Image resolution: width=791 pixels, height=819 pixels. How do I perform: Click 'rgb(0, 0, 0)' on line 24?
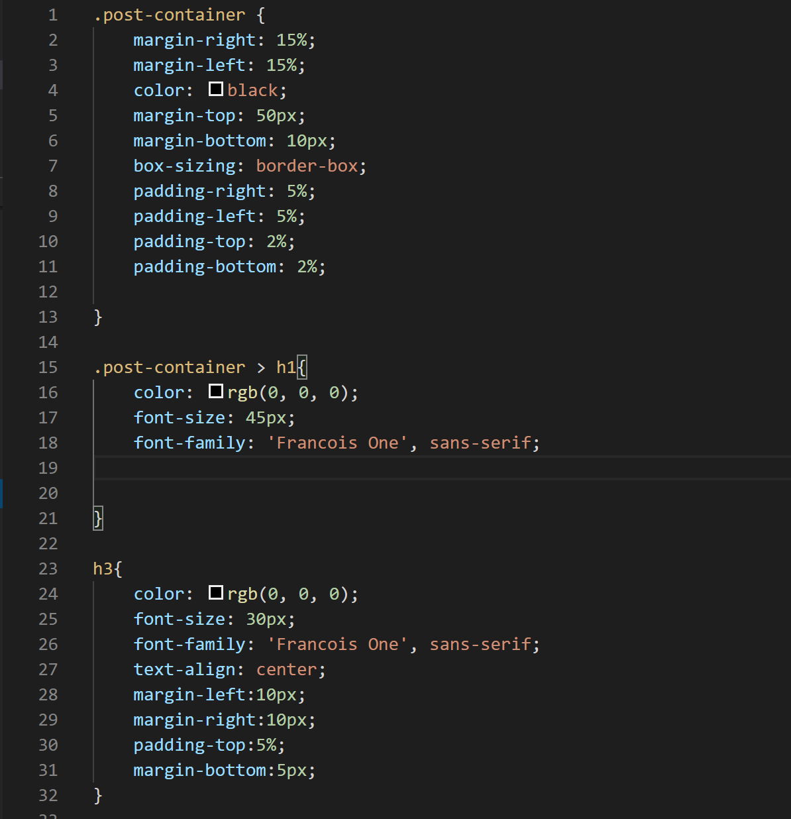(x=288, y=594)
